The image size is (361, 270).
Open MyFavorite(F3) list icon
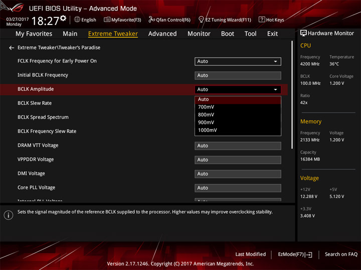[x=107, y=19]
